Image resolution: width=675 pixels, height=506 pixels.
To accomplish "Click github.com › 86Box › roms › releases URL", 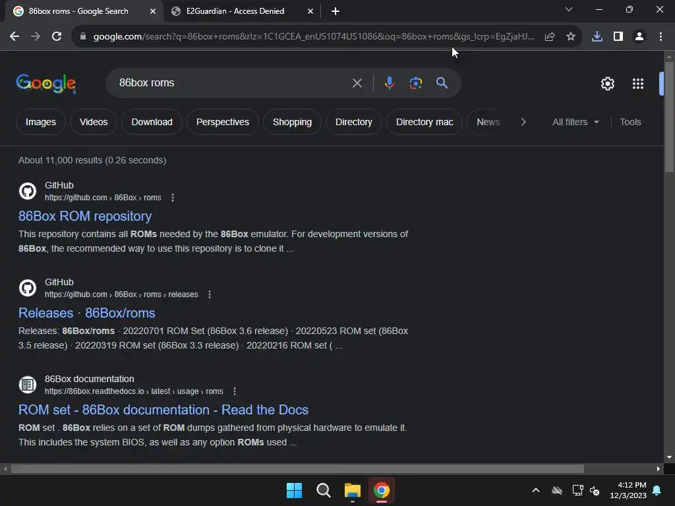I will coord(121,295).
